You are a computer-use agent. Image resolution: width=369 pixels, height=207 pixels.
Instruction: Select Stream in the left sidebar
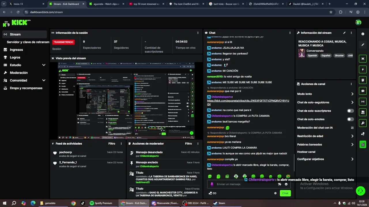[25, 34]
